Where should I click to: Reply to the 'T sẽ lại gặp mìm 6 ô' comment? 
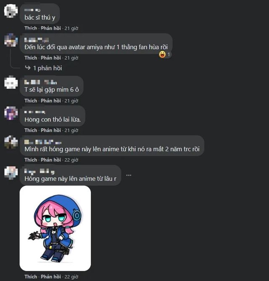click(51, 101)
